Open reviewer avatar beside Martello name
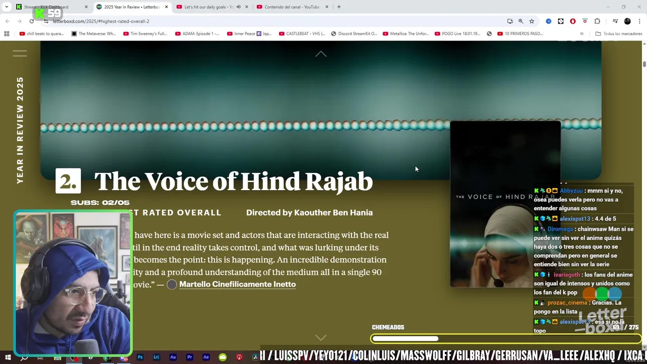Image resolution: width=647 pixels, height=364 pixels. point(172,284)
